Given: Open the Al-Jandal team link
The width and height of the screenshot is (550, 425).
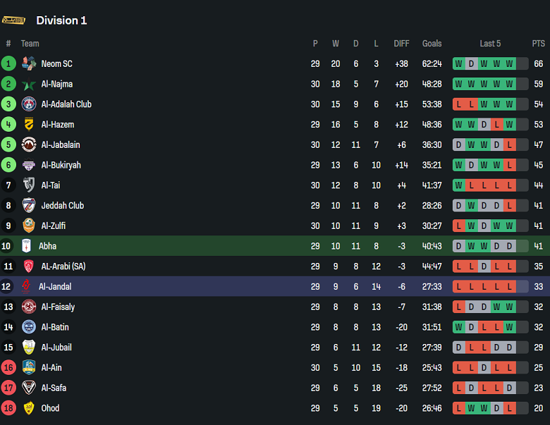Looking at the screenshot, I should (x=55, y=287).
